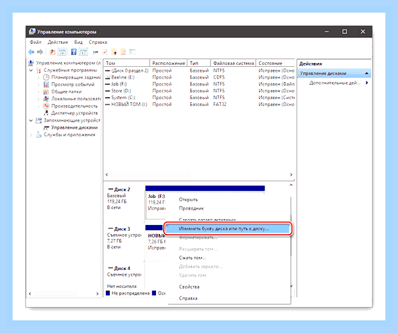Open the Действие menu
The image size is (398, 333).
[x=58, y=42]
